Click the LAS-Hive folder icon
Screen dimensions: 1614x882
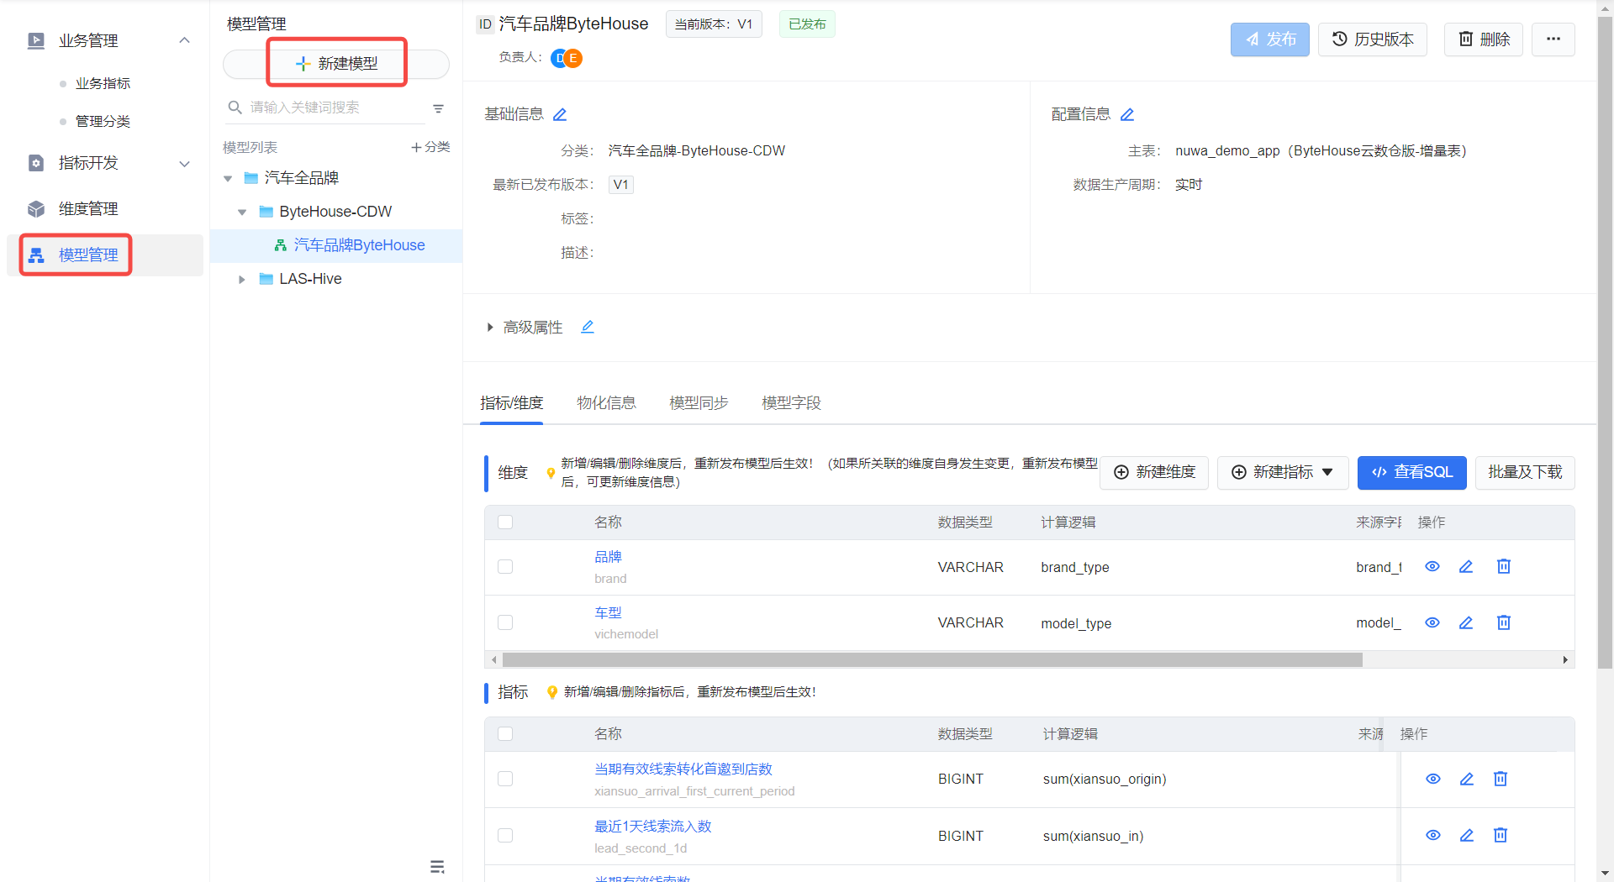tap(266, 279)
